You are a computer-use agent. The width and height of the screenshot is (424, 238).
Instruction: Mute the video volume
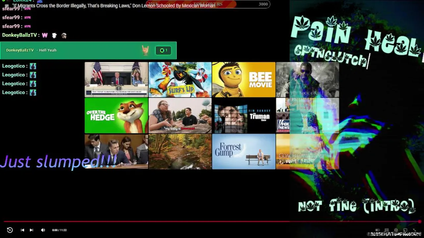coord(43,230)
